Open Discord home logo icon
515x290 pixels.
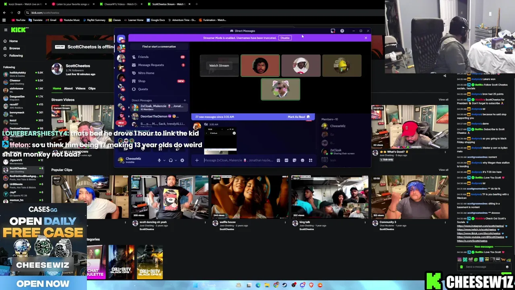121,39
